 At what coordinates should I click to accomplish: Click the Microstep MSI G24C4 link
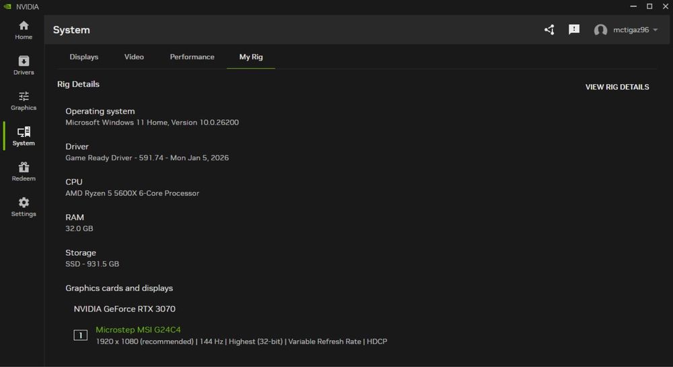138,330
